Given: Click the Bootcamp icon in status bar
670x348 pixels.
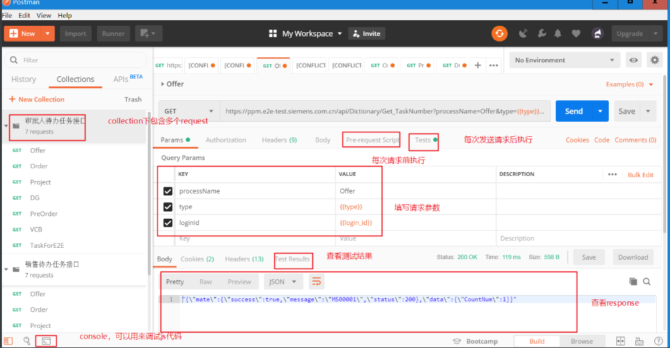Looking at the screenshot, I should (457, 341).
